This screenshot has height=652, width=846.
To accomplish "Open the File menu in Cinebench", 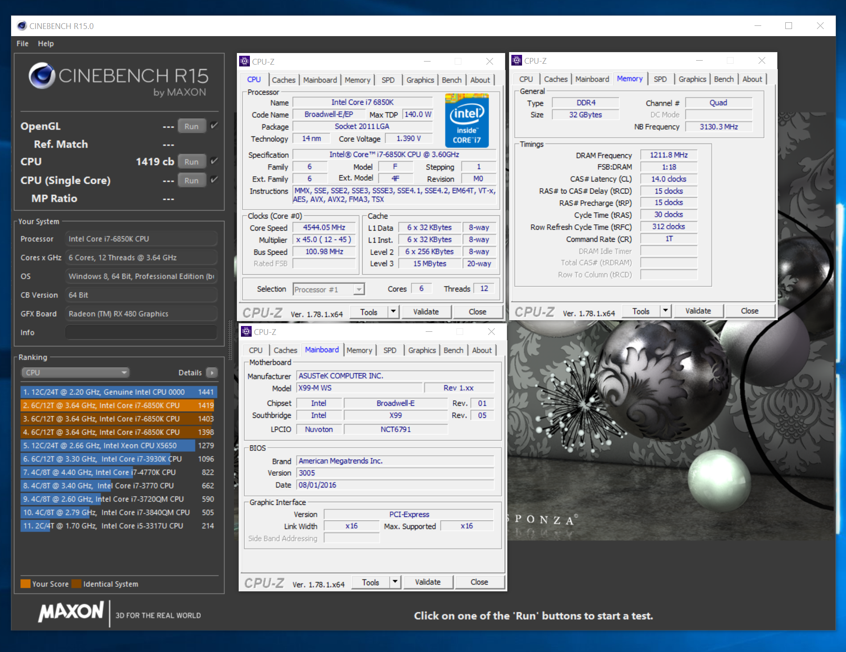I will (22, 43).
